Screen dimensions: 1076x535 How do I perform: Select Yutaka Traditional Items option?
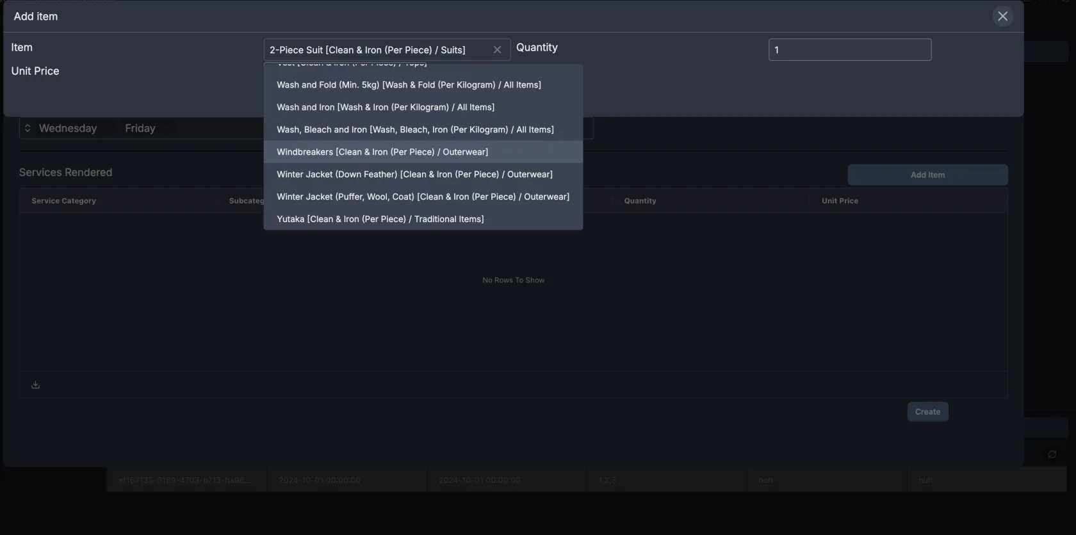click(x=380, y=220)
